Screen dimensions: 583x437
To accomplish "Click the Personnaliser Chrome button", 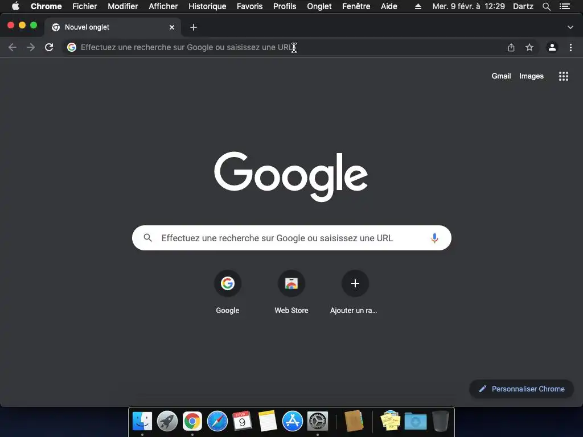I will [x=522, y=389].
